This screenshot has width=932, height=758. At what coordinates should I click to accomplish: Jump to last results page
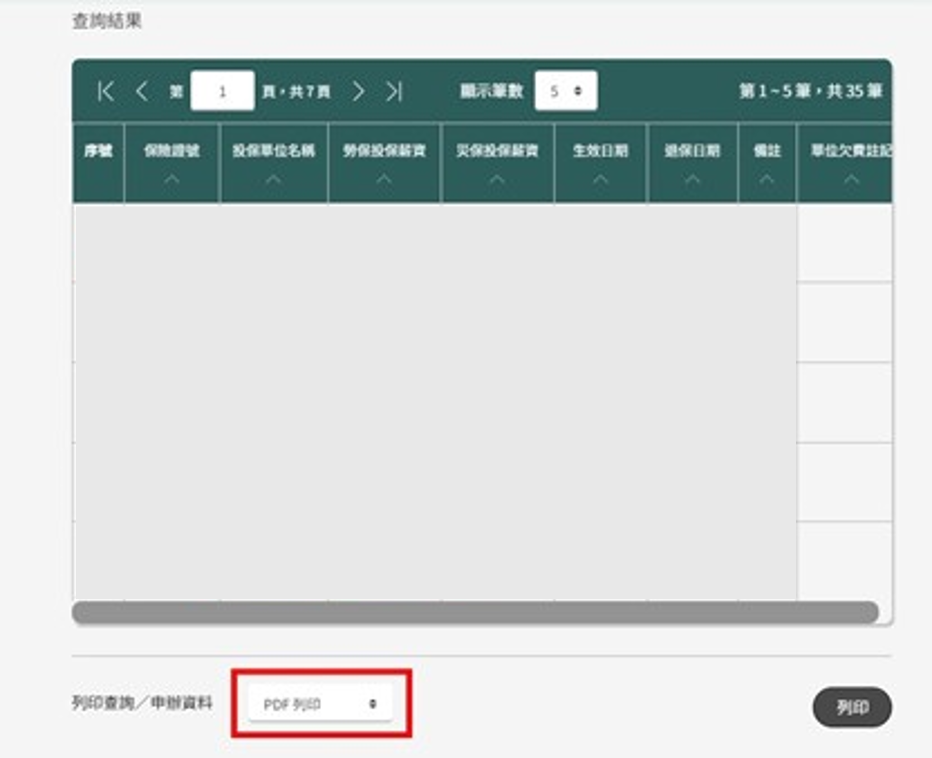[x=394, y=91]
